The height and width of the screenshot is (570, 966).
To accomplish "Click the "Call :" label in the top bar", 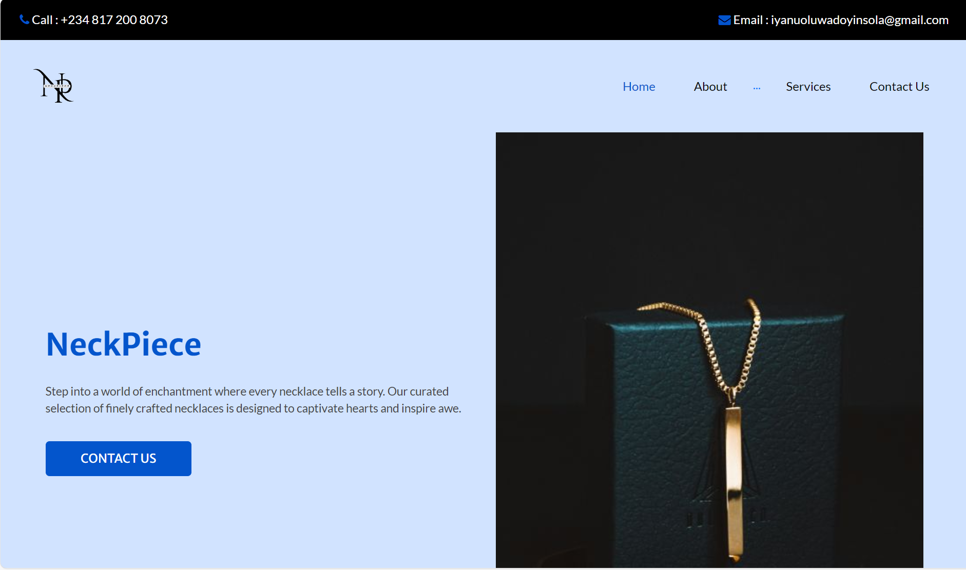I will coord(45,20).
